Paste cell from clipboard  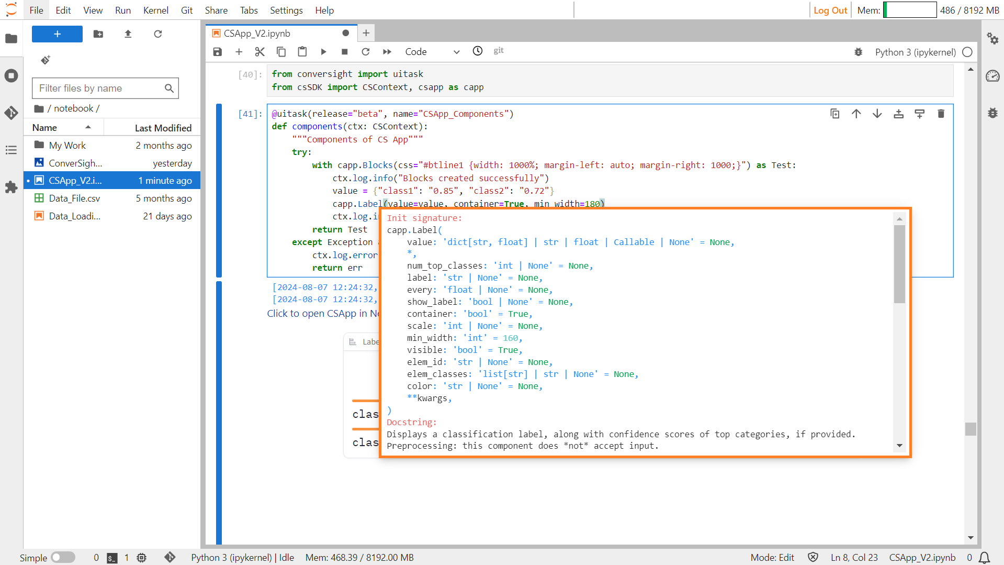pos(302,51)
